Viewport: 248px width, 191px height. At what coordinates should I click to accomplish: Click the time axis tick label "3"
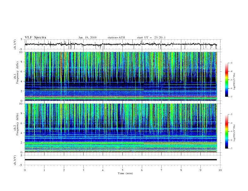pos(83,170)
